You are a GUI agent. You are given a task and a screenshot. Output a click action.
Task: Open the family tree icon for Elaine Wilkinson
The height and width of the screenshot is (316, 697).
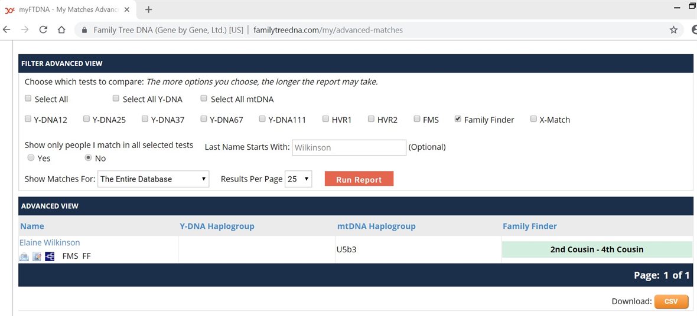coord(50,256)
